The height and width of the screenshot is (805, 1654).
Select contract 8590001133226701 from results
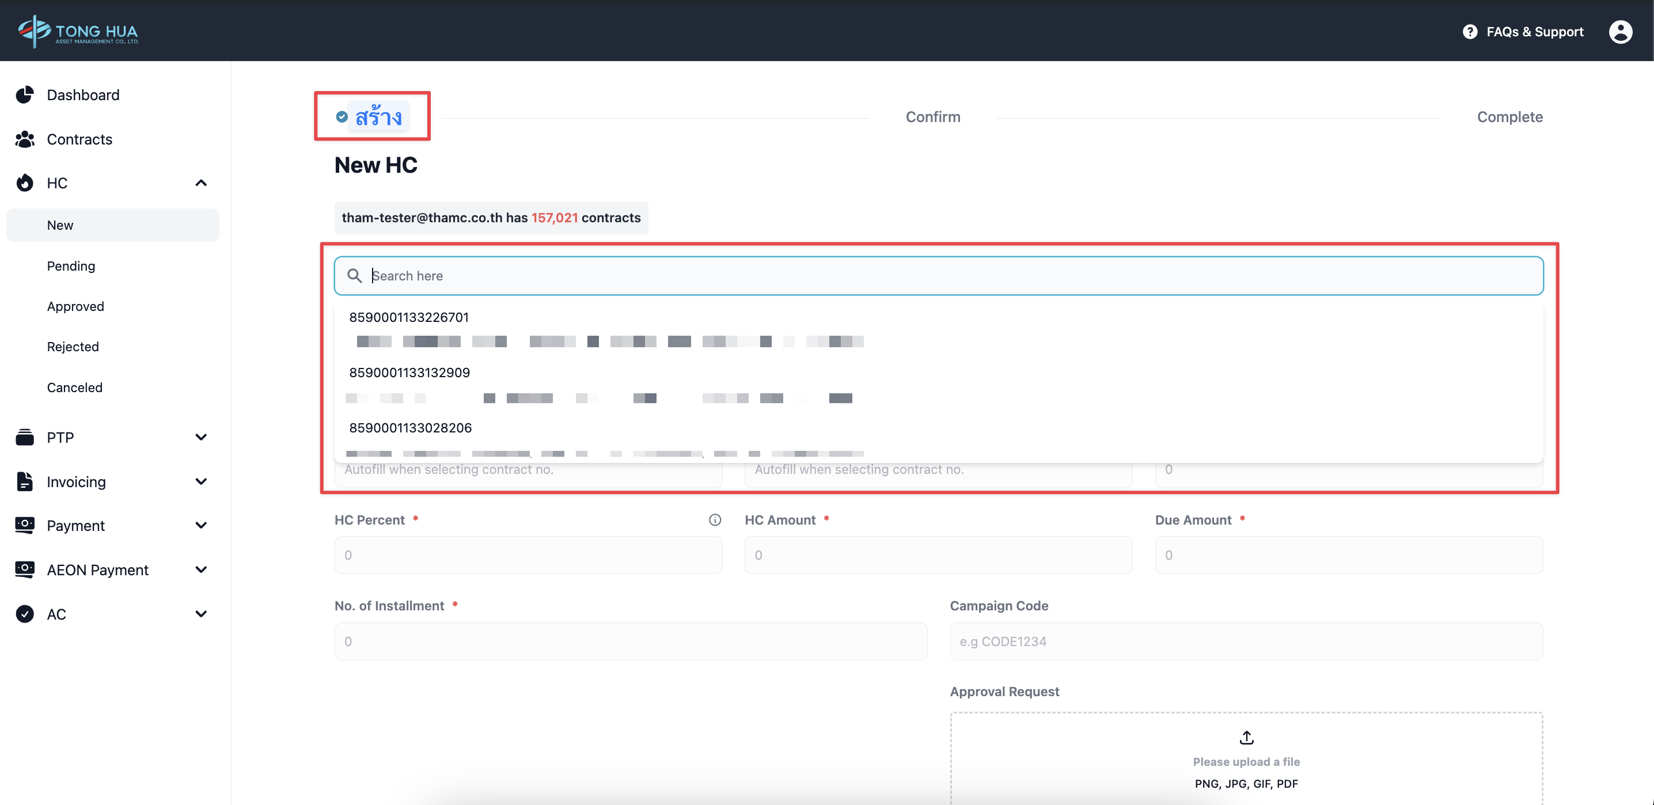(x=409, y=317)
